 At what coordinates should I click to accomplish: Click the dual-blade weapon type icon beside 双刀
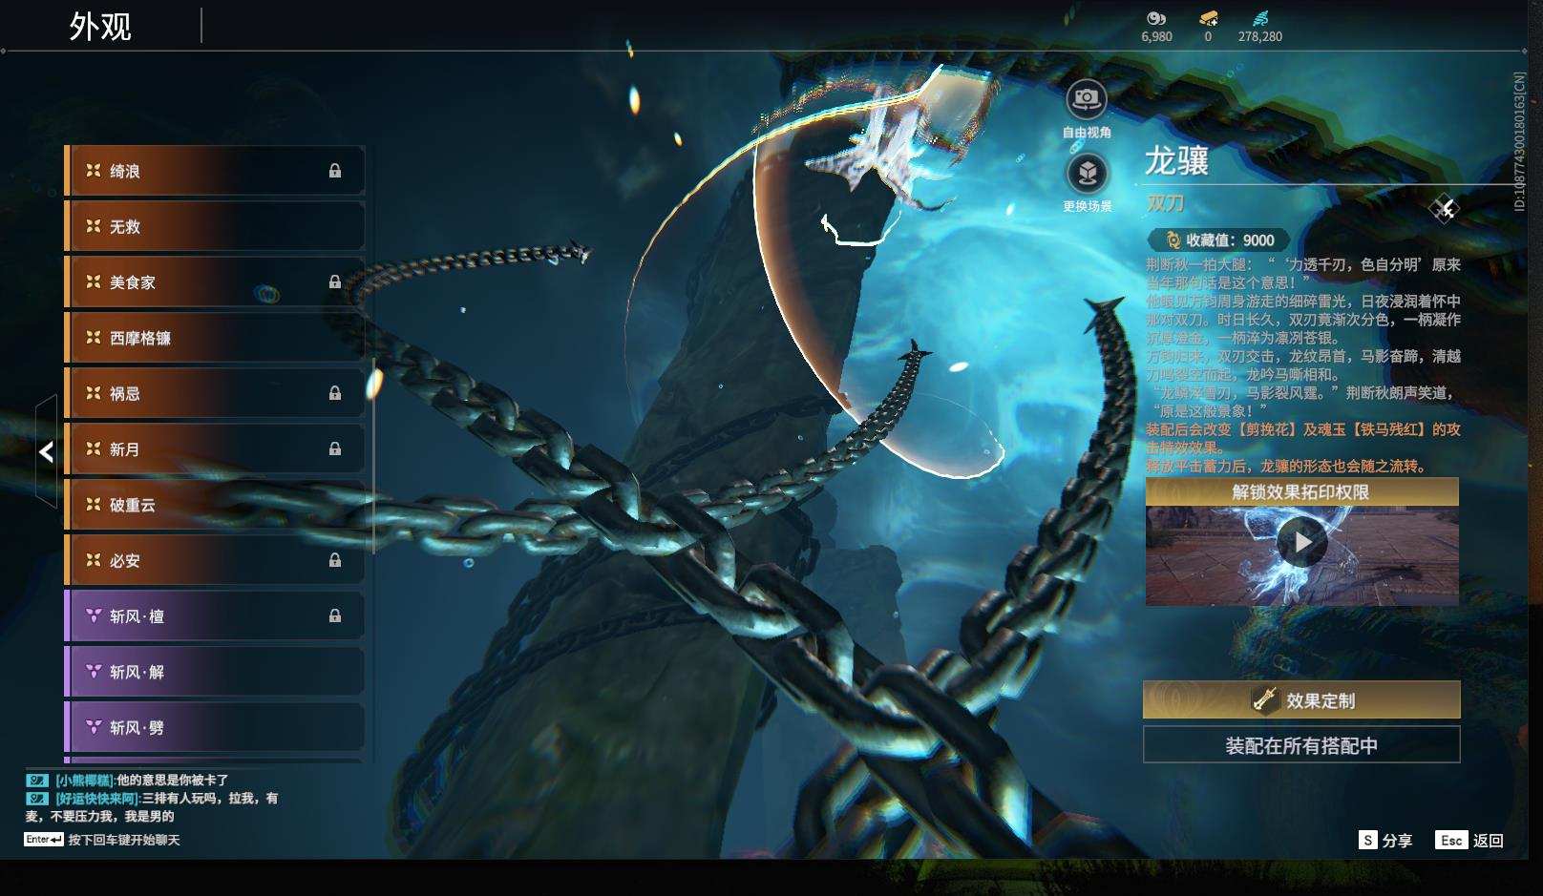1444,207
